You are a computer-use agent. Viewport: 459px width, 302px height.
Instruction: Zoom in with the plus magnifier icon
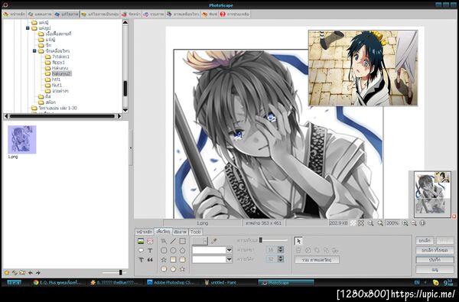pos(405,223)
